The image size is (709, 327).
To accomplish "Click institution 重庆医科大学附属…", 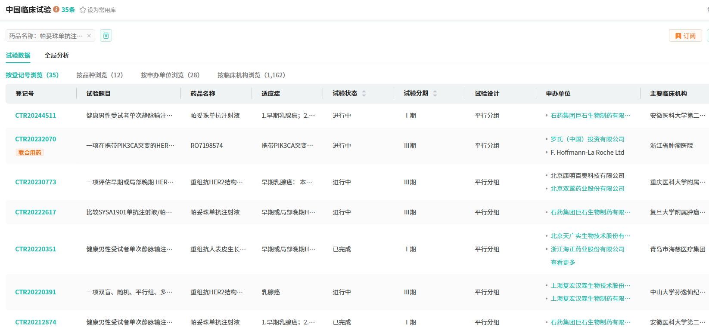I will pyautogui.click(x=678, y=182).
